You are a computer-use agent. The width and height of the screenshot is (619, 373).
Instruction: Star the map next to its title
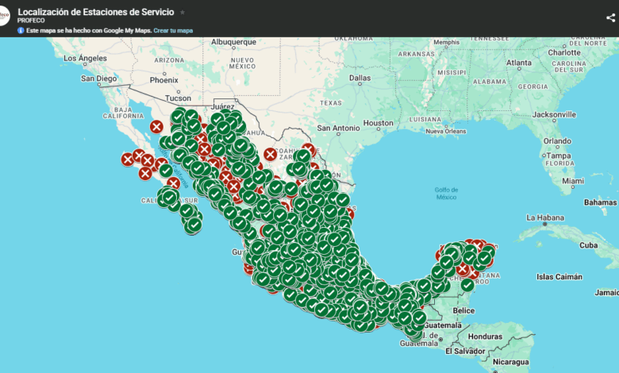[183, 13]
